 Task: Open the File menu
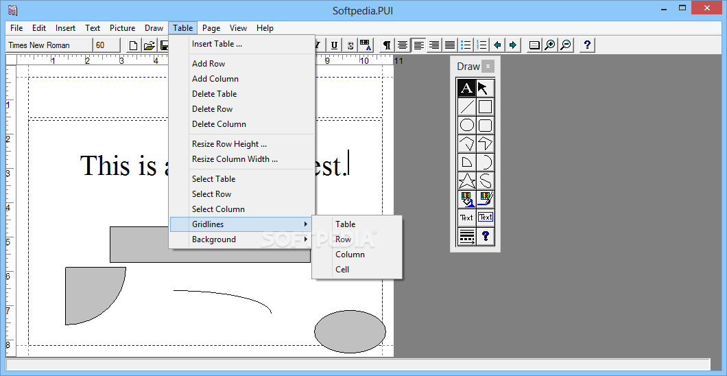coord(16,28)
